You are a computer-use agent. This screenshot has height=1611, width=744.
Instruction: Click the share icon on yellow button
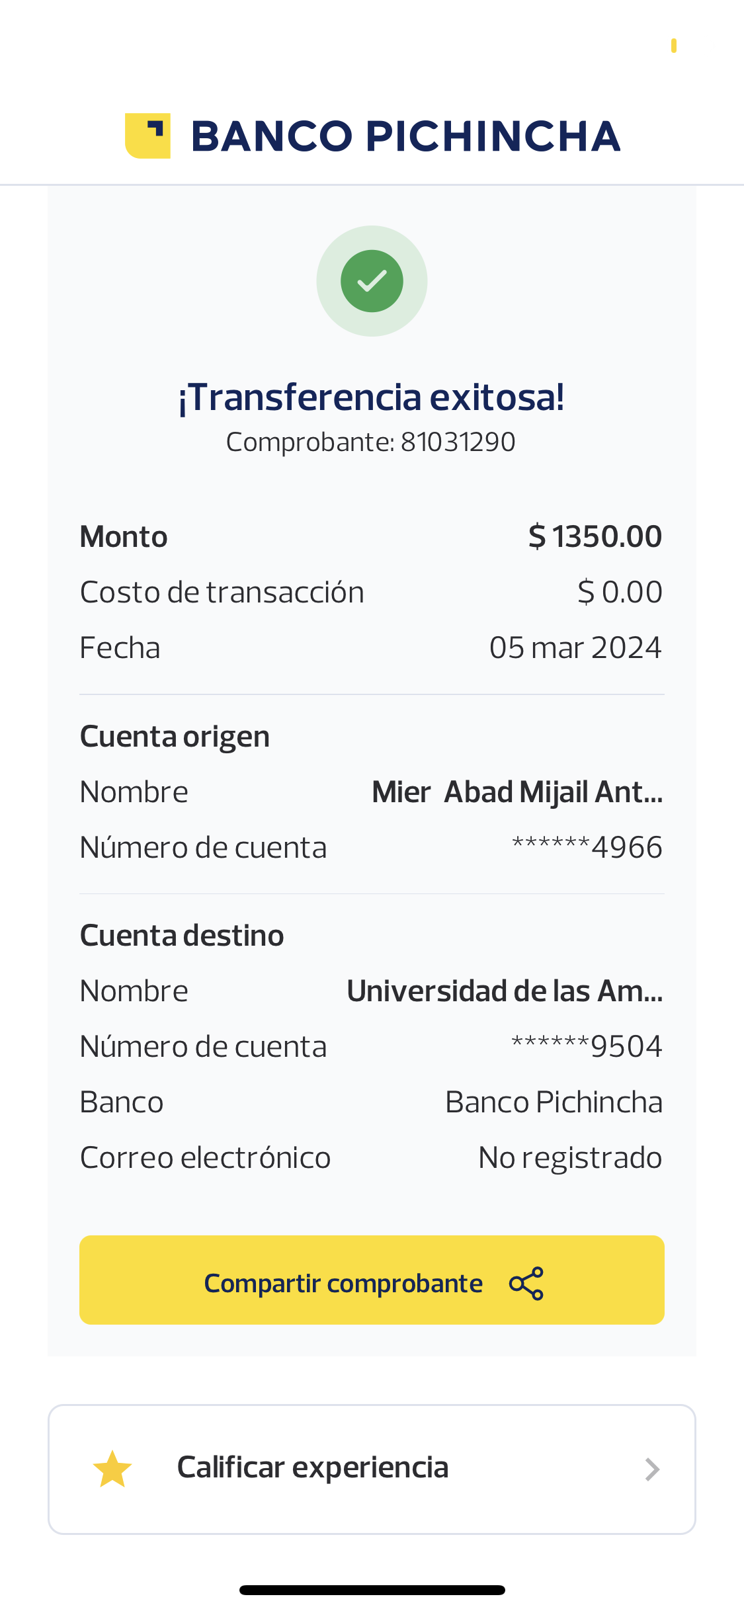tap(526, 1284)
